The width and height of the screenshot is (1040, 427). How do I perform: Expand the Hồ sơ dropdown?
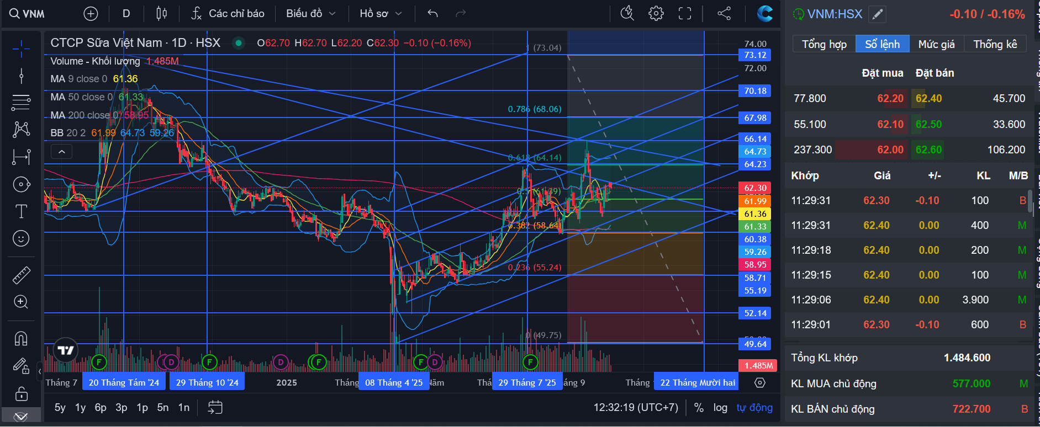click(x=381, y=13)
